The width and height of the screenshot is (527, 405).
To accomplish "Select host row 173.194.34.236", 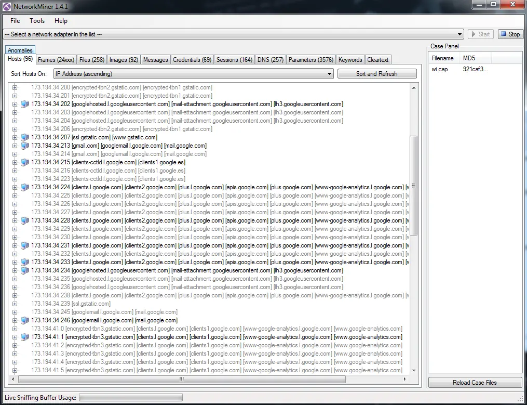I will tap(187, 287).
